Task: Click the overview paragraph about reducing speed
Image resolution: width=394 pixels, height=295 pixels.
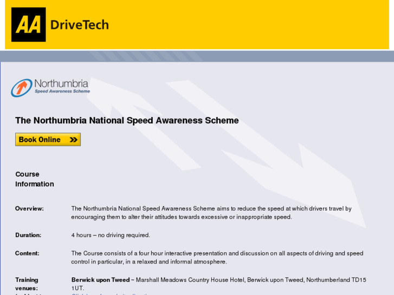Action: 211,213
